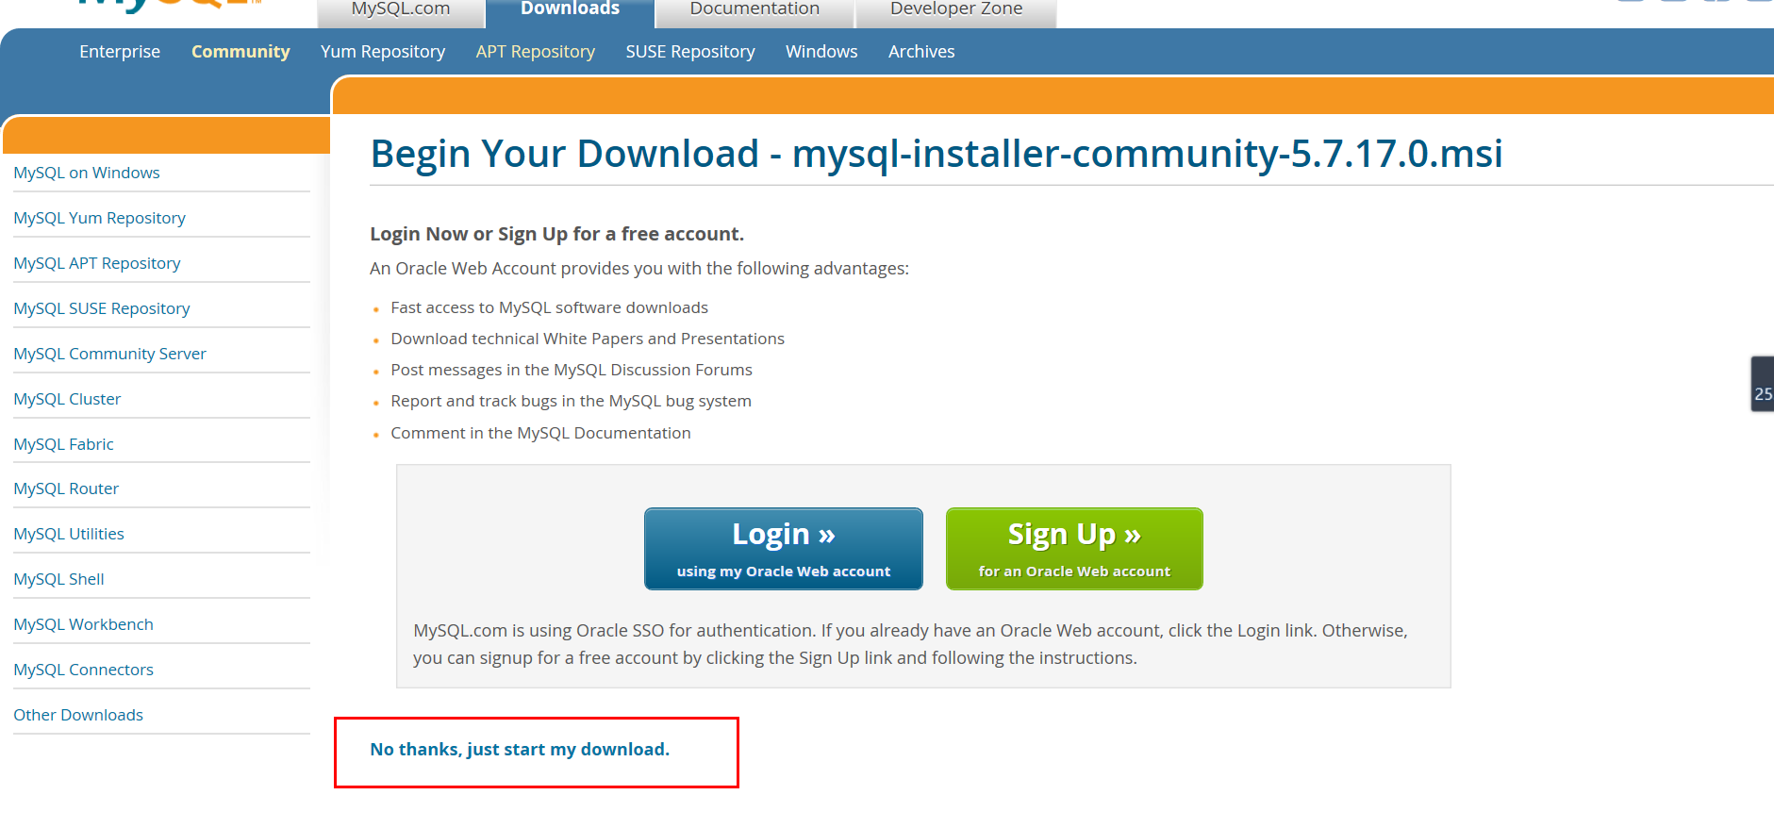Image resolution: width=1774 pixels, height=828 pixels.
Task: Click 'Fast access to MySQL software downloads' bullet
Action: pos(550,307)
